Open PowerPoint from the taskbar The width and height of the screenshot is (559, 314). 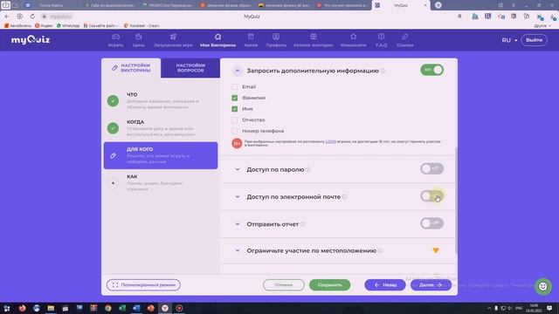[150, 308]
